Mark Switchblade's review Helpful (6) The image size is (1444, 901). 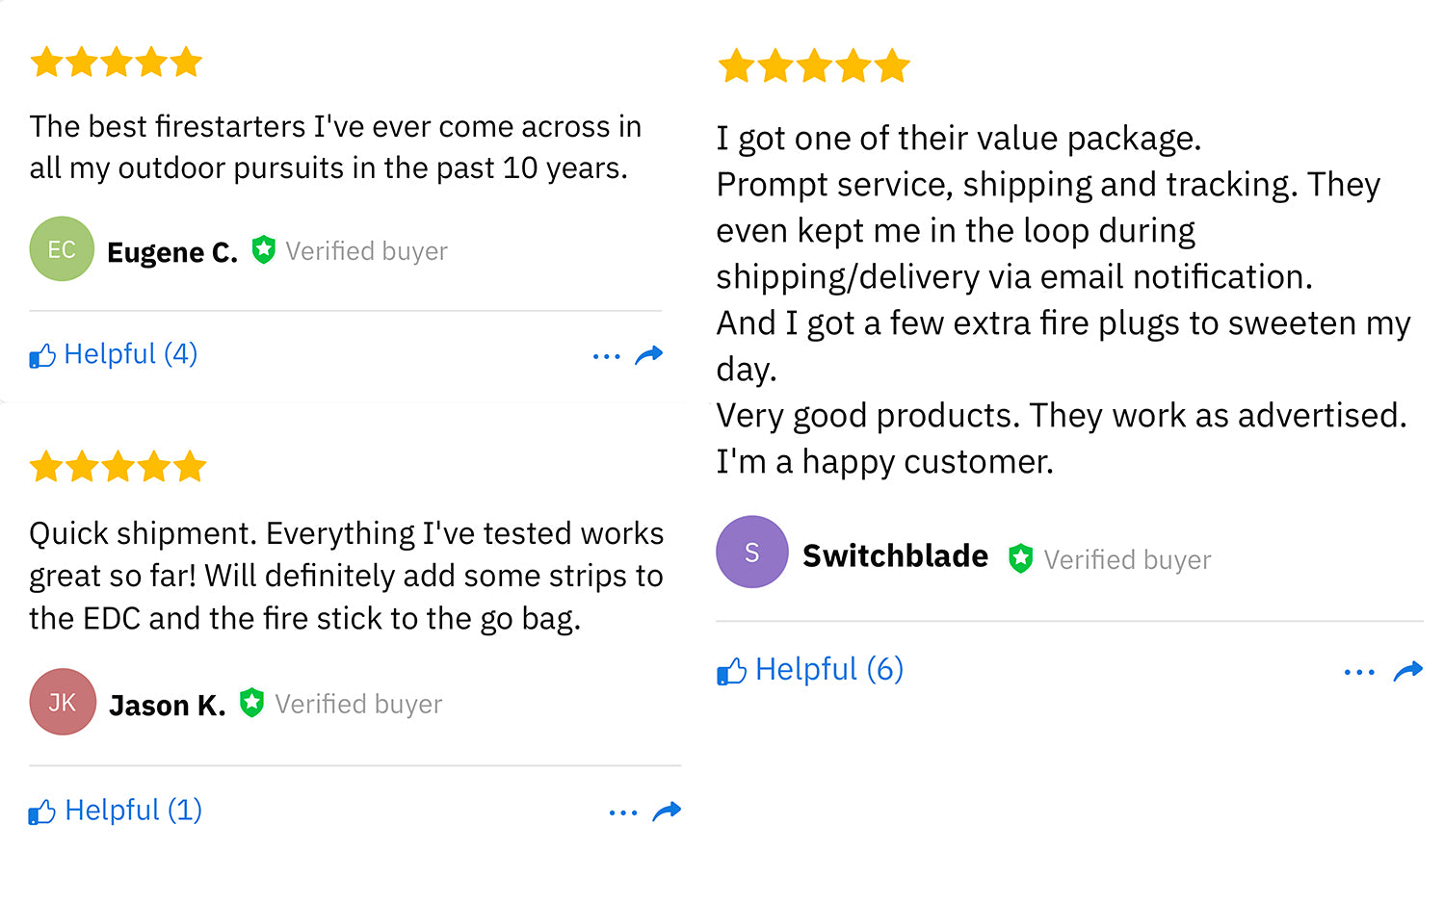tap(828, 669)
